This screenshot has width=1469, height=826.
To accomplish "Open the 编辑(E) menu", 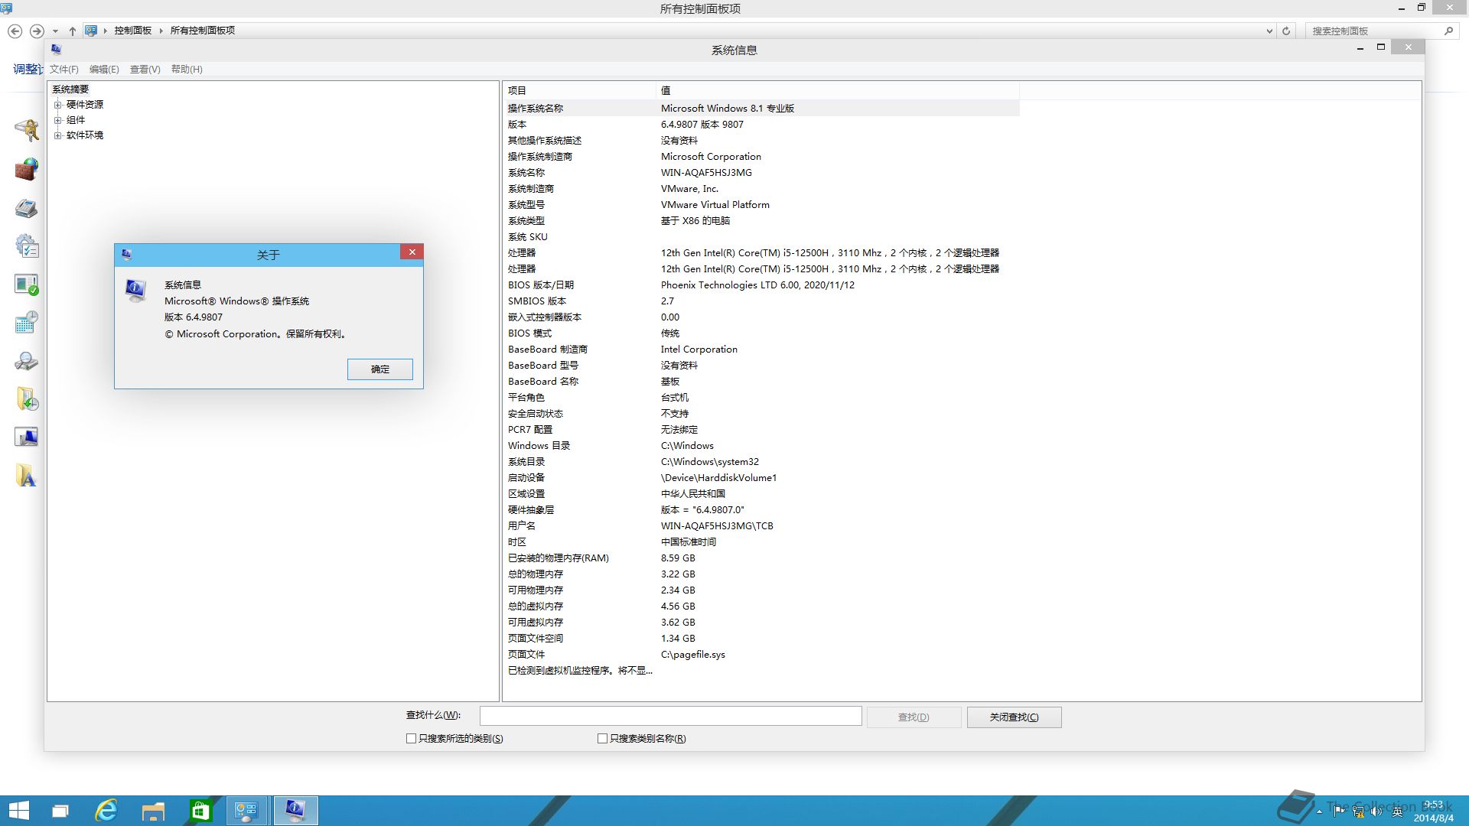I will [x=104, y=69].
